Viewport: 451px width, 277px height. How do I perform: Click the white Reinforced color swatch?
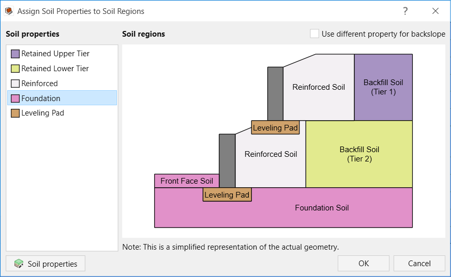(x=15, y=84)
